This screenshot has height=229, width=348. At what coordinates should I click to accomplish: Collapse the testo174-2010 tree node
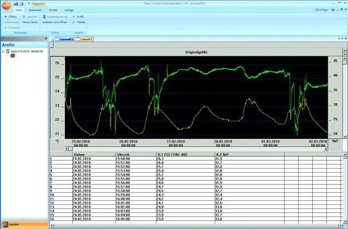point(4,52)
